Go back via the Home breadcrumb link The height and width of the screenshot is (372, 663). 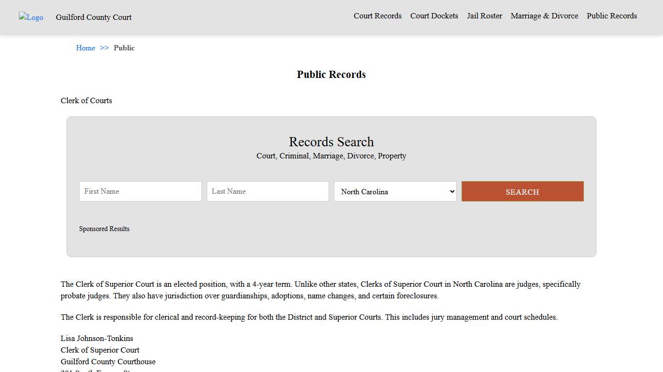point(85,48)
